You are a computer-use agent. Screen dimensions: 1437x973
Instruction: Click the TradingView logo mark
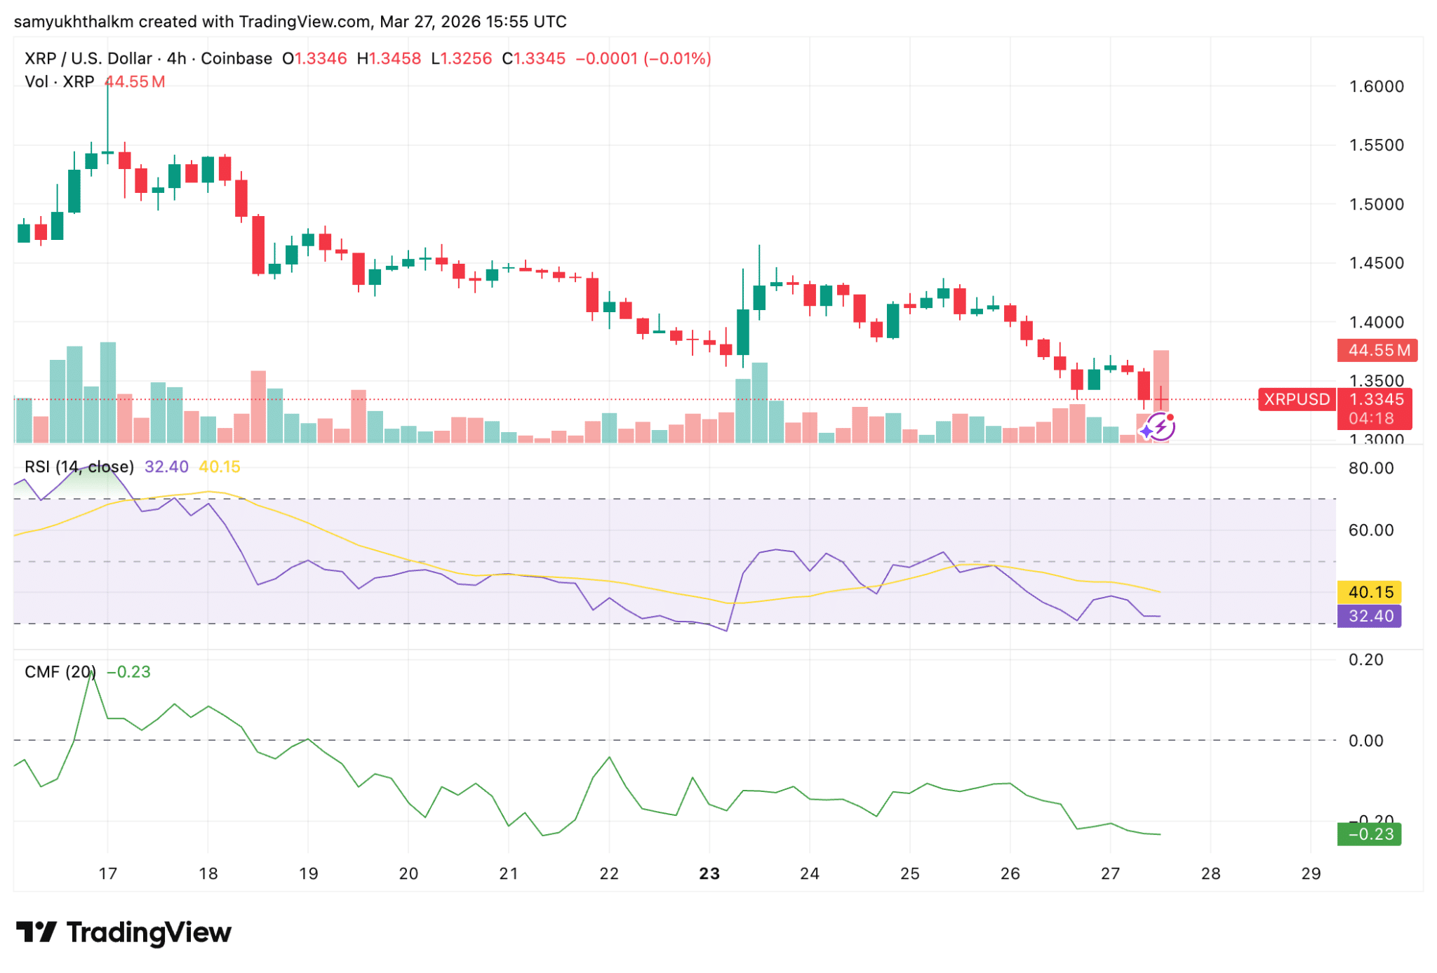(36, 932)
